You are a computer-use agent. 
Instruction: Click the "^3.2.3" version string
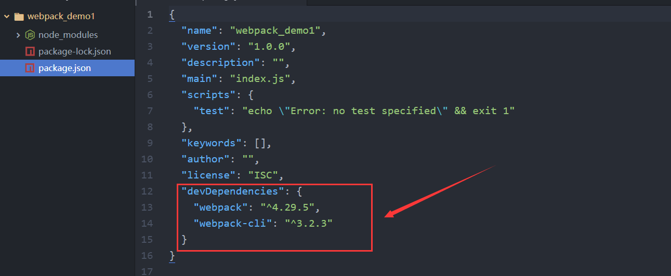pos(309,224)
